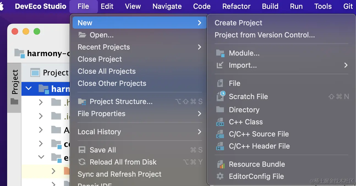Image resolution: width=356 pixels, height=186 pixels.
Task: Click the Module icon in the New submenu
Action: [220, 53]
